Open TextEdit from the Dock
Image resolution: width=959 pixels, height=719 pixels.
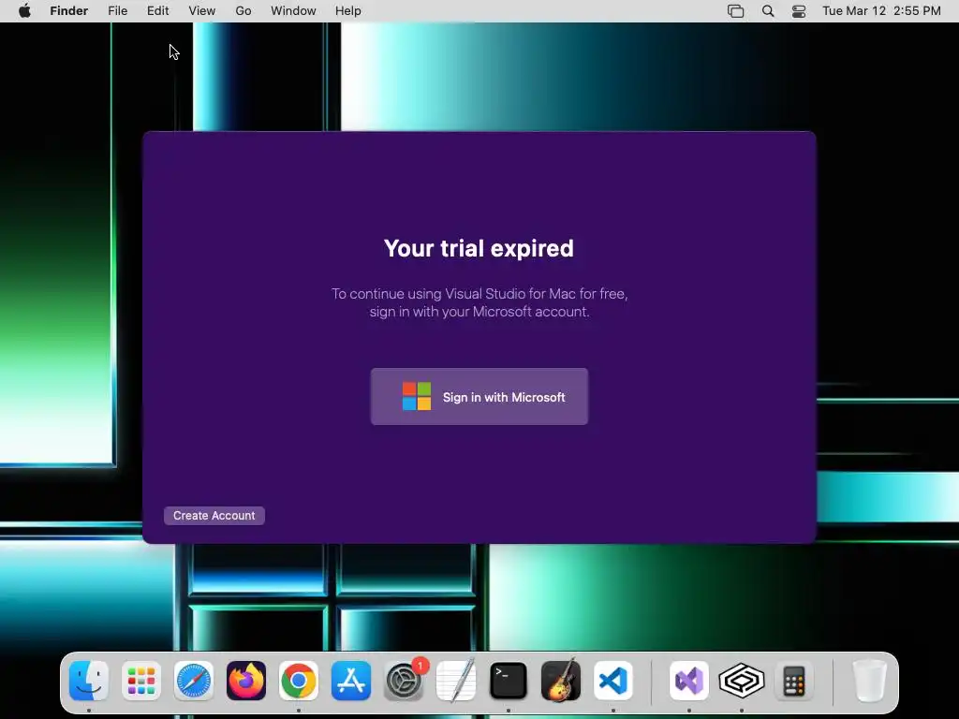pyautogui.click(x=456, y=681)
